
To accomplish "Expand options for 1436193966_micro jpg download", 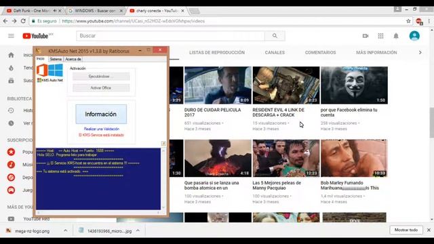I will click(x=138, y=230).
